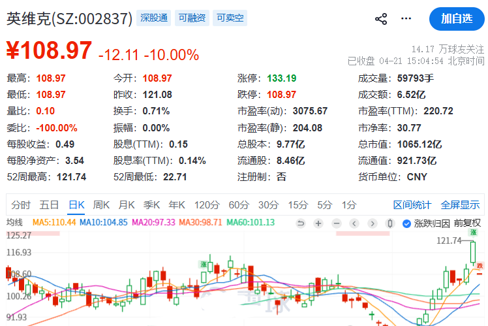Click the 成交量 value 59793手

(x=416, y=78)
